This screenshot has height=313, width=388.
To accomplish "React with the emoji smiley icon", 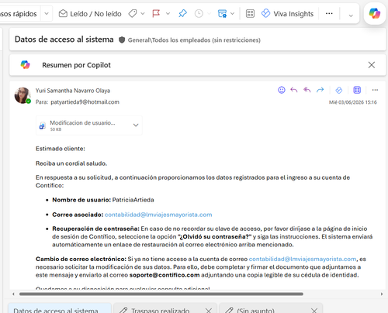I will pyautogui.click(x=282, y=90).
